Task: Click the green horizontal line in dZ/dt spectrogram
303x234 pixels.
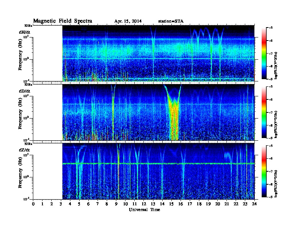Action: [x=158, y=164]
